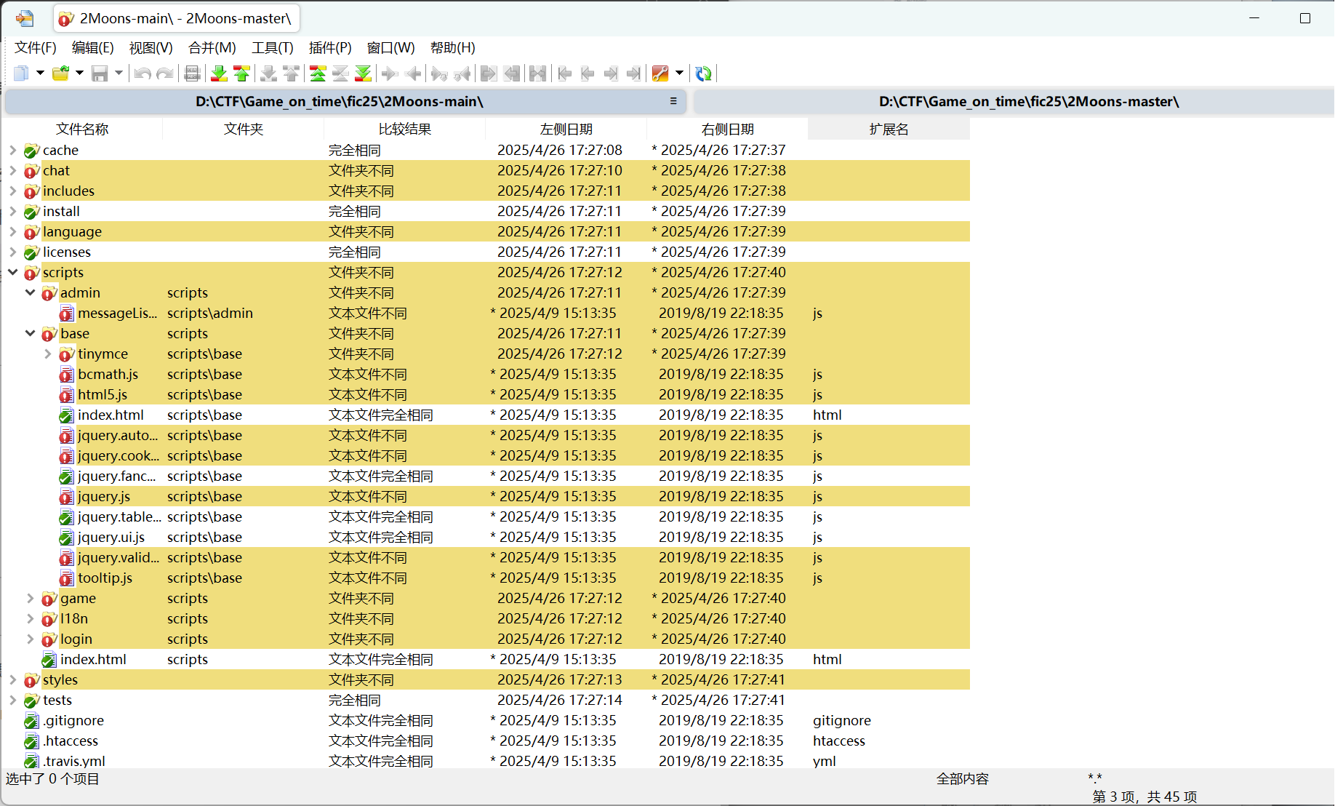The image size is (1335, 806).
Task: Open the 编辑(E) menu
Action: tap(93, 48)
